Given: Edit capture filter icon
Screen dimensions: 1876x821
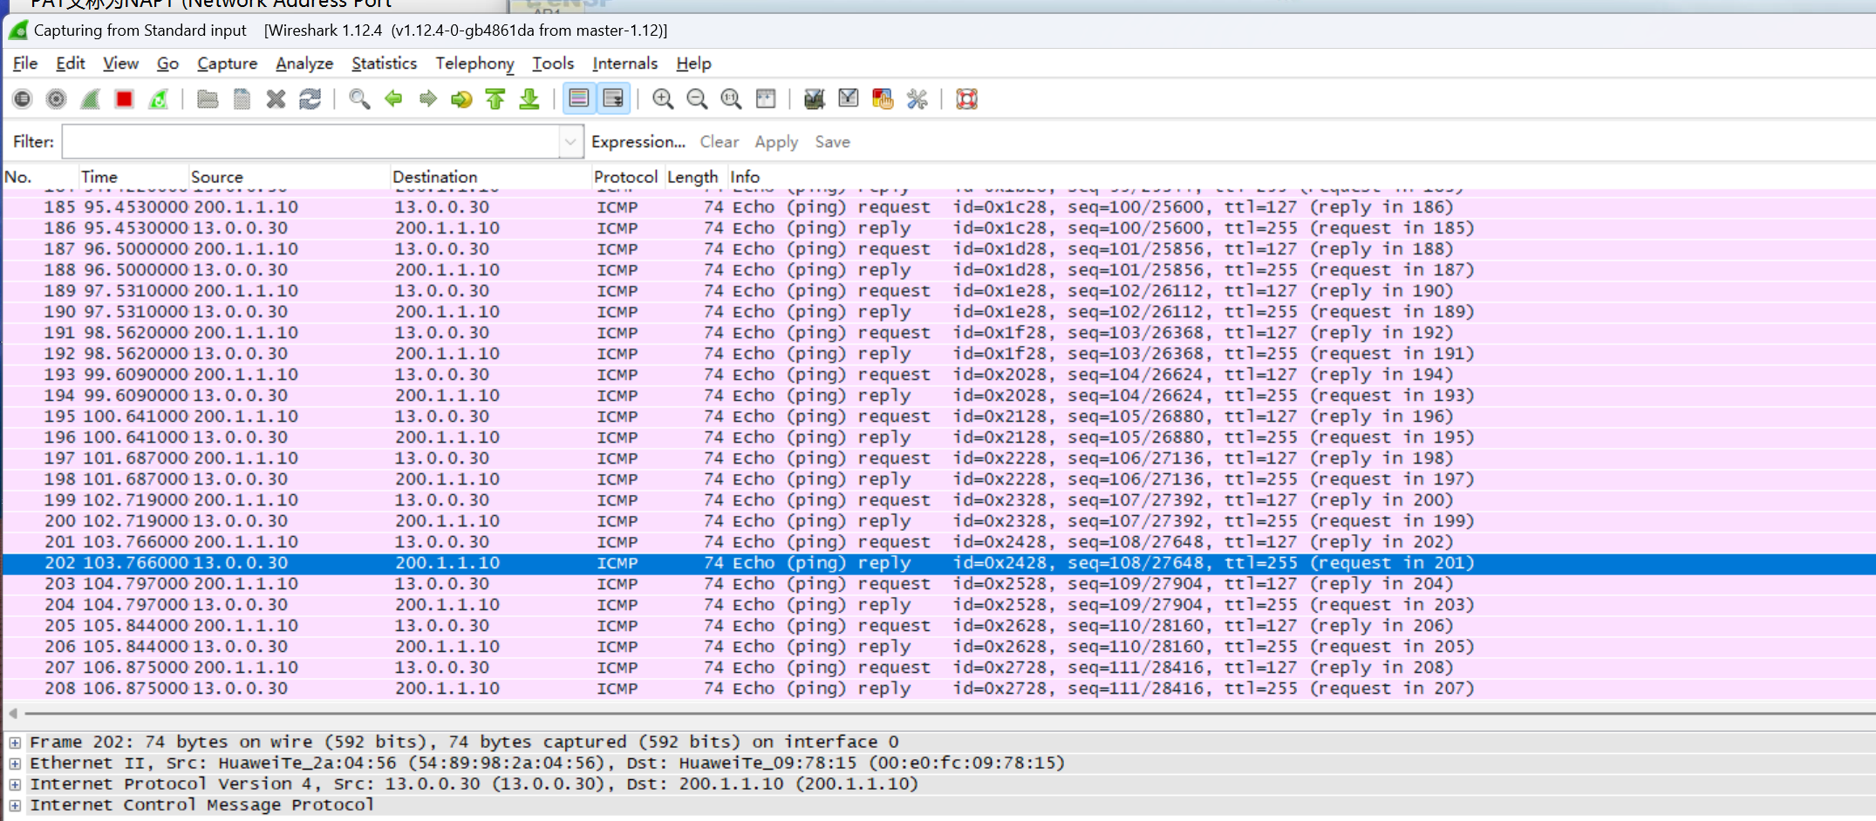Looking at the screenshot, I should tap(815, 99).
